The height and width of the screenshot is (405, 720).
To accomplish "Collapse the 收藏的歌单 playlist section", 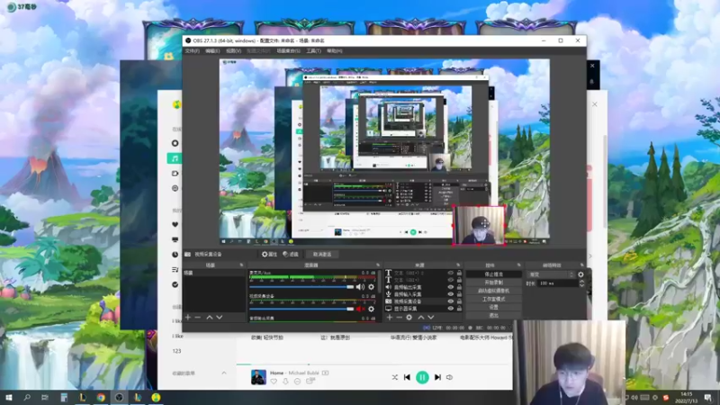I will (x=223, y=373).
